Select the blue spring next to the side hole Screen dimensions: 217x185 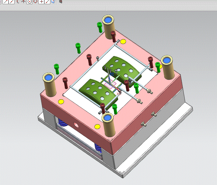click(62, 123)
